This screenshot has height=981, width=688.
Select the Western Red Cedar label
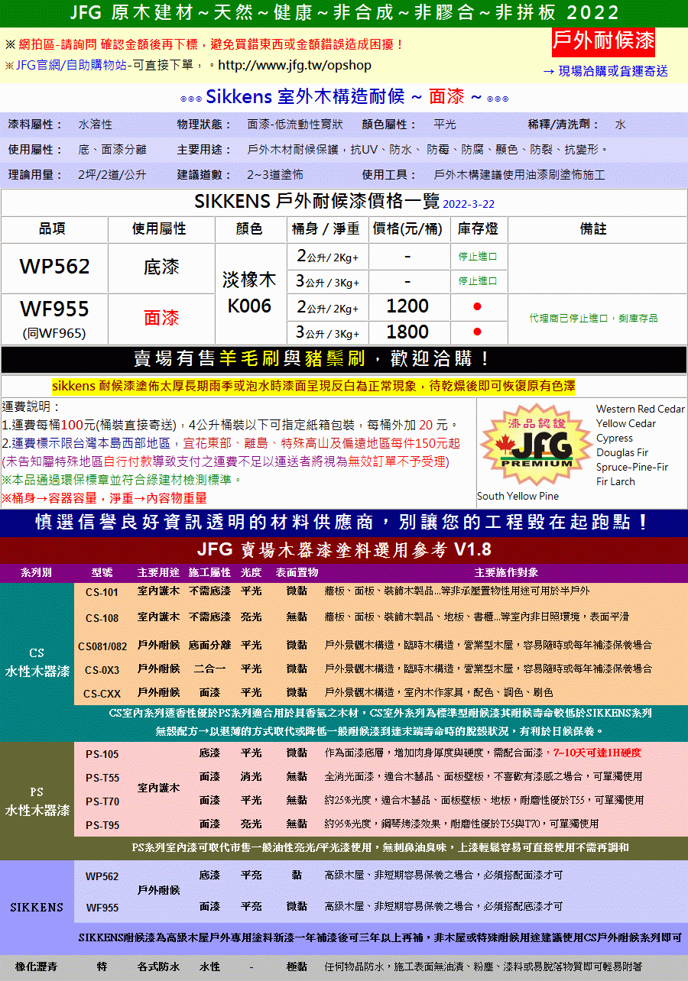pos(641,410)
